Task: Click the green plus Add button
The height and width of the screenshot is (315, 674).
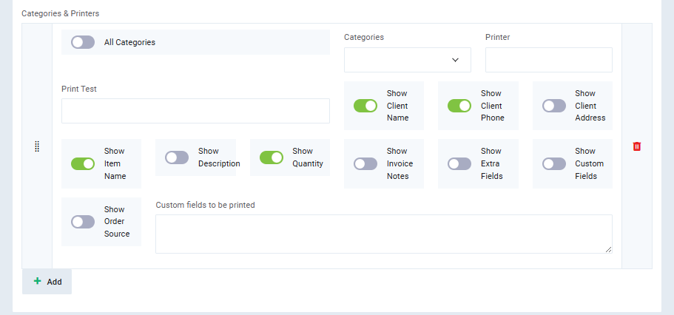Action: point(47,282)
